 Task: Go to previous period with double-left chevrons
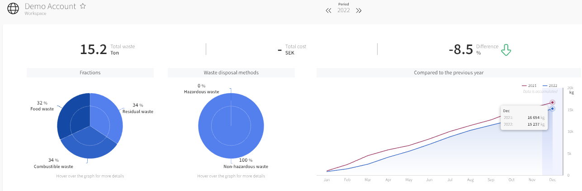pyautogui.click(x=329, y=11)
